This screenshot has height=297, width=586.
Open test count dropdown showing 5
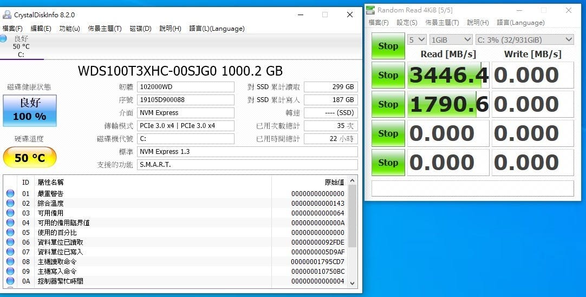click(x=416, y=39)
